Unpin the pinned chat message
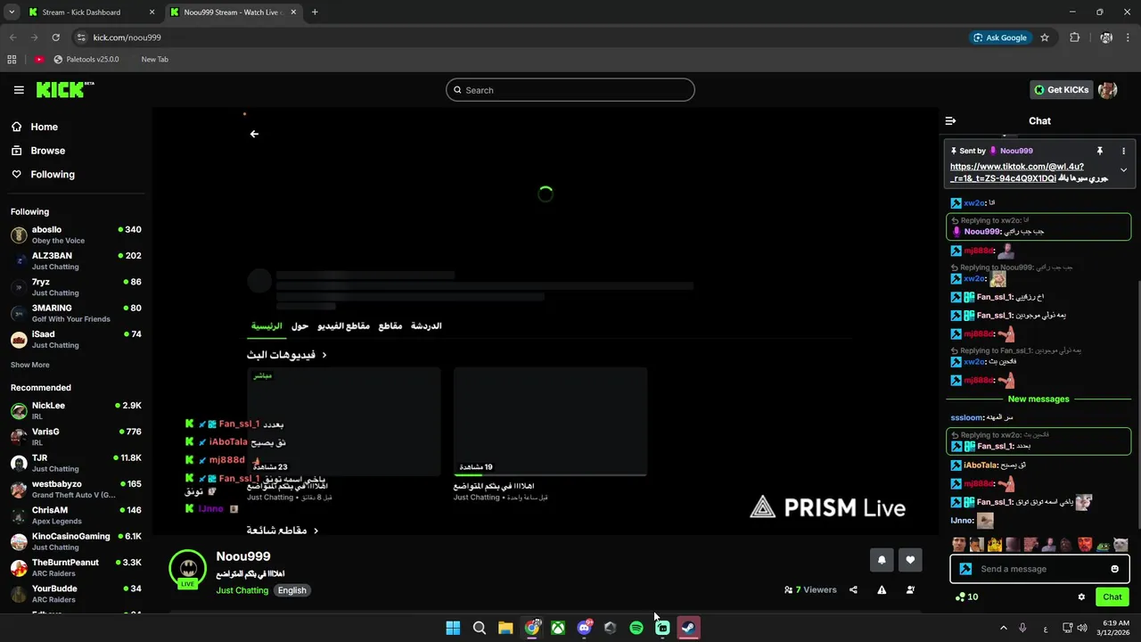 (1100, 151)
